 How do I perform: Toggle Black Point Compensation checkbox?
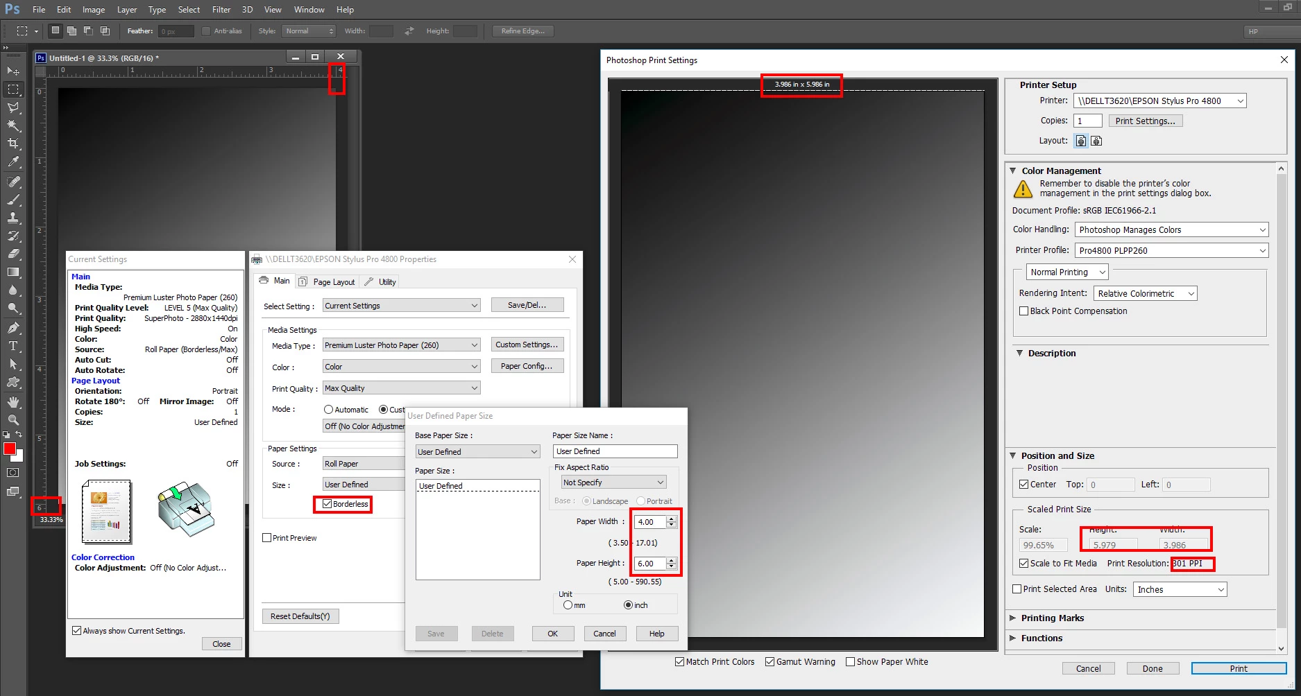click(x=1023, y=311)
